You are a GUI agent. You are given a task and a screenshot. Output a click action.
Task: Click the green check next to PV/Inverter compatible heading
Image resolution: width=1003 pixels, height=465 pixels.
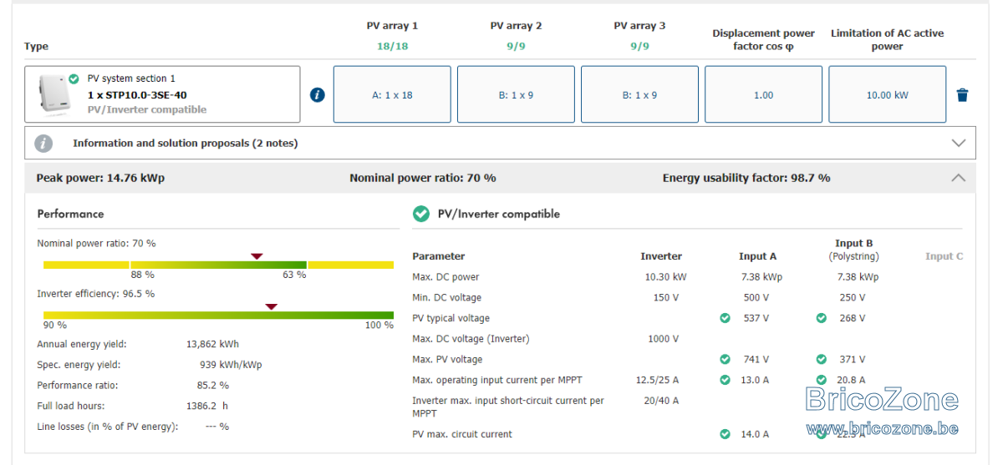click(x=421, y=214)
